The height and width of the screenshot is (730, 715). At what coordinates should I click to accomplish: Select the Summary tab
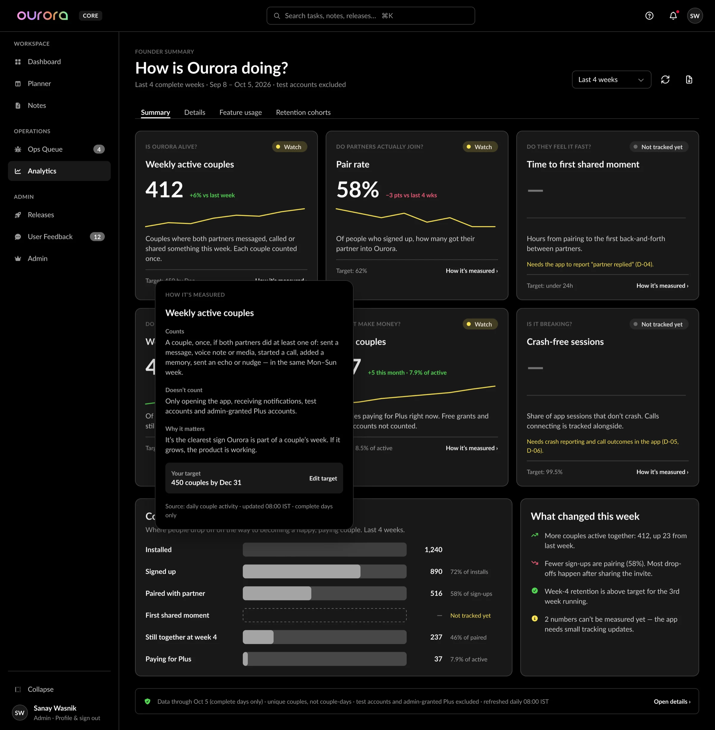pos(156,112)
